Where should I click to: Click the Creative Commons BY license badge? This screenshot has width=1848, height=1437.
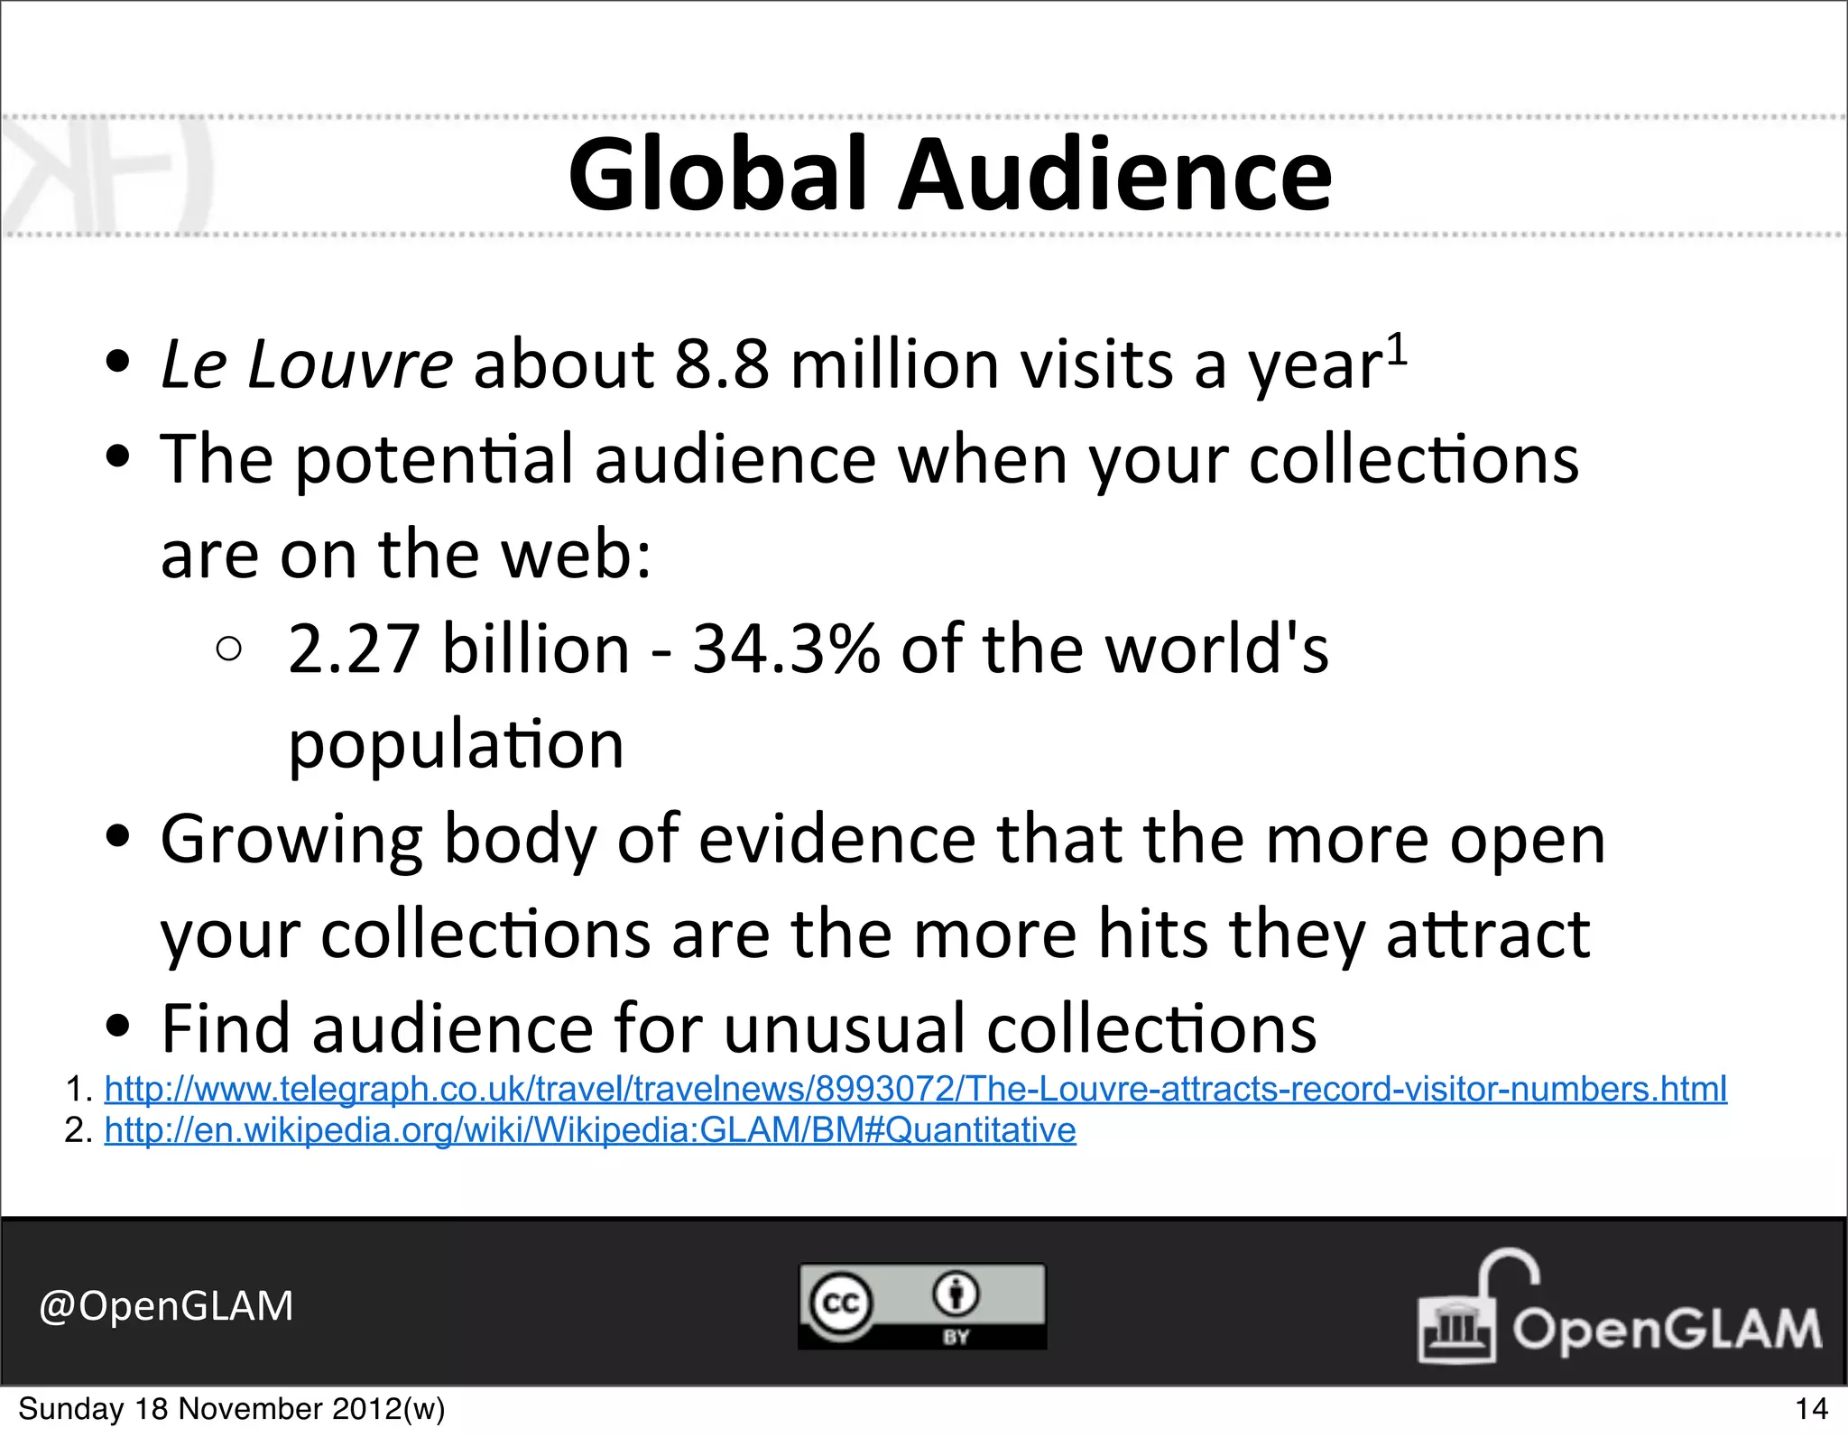[922, 1306]
